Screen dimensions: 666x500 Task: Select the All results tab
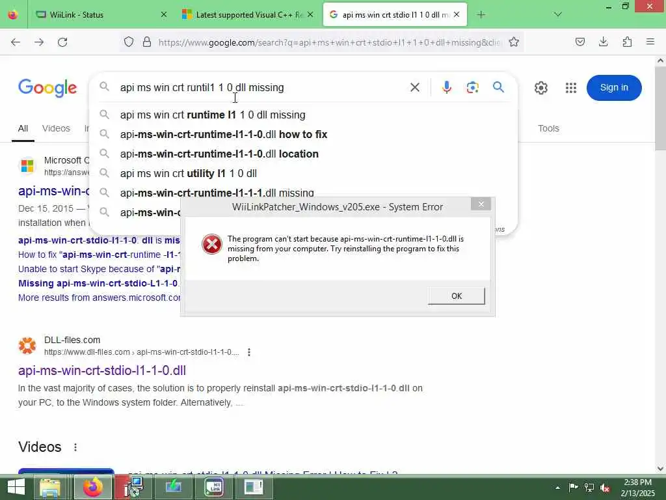[23, 128]
